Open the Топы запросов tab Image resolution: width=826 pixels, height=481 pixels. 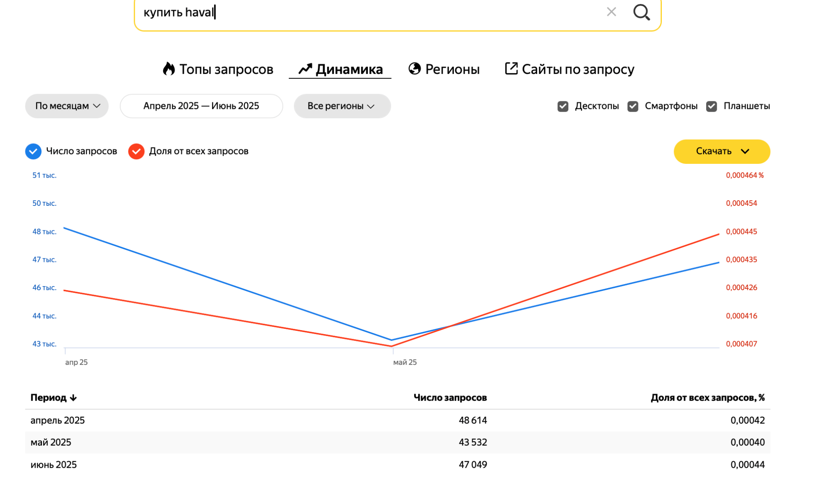218,69
